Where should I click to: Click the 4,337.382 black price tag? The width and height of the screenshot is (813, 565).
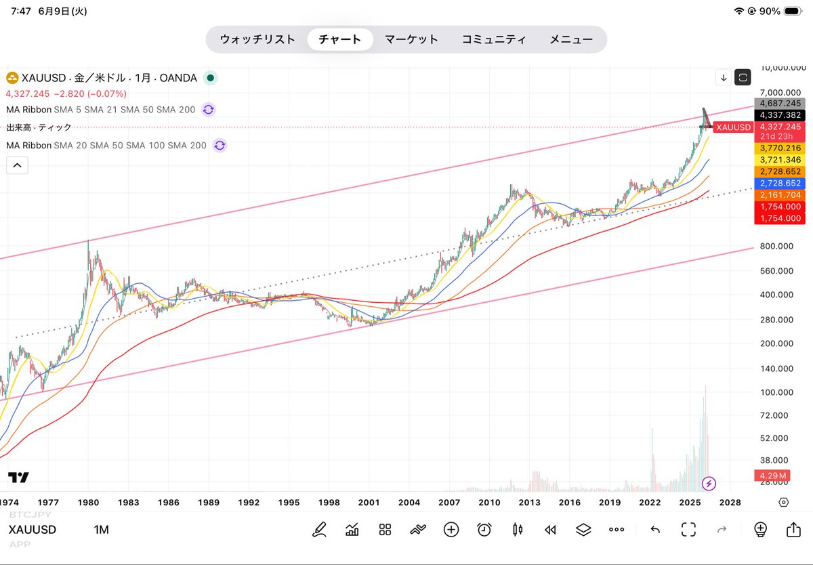click(x=781, y=115)
